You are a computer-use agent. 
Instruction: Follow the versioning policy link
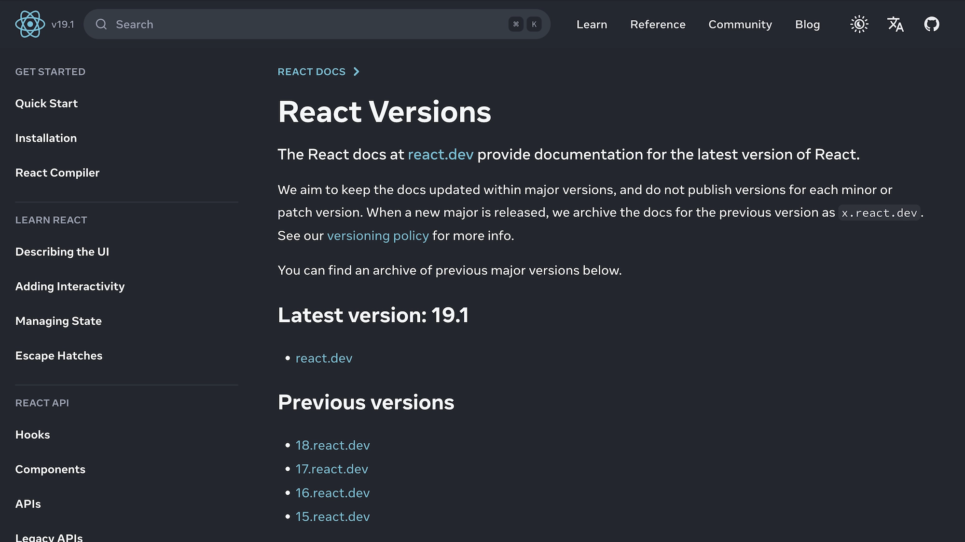point(377,236)
